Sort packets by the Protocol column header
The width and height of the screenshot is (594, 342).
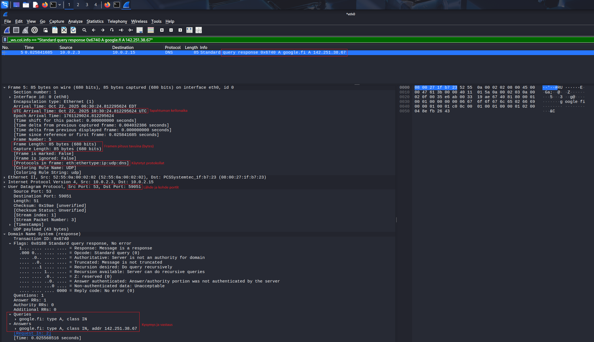click(173, 48)
